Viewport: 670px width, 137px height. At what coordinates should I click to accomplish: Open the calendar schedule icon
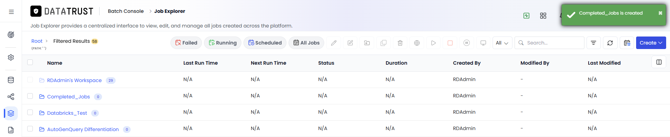(x=627, y=43)
